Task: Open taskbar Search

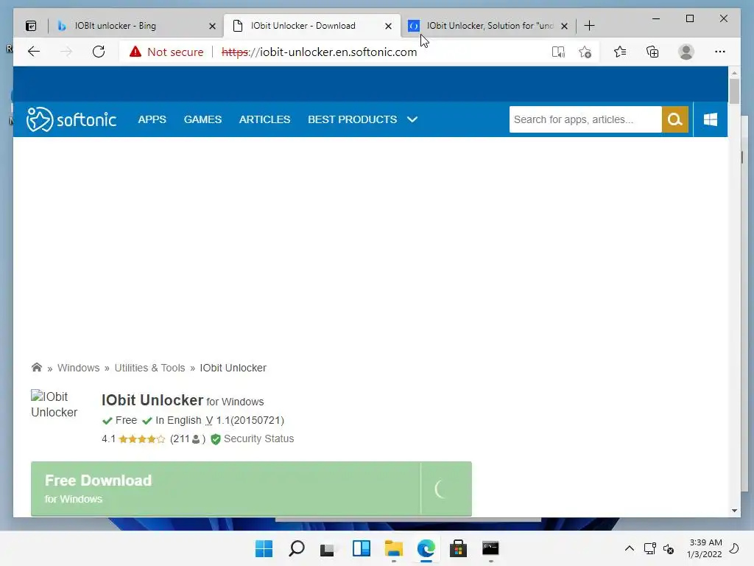Action: 296,548
